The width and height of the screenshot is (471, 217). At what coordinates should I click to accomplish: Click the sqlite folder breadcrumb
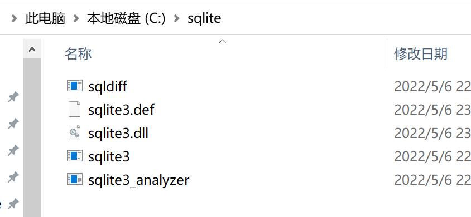click(204, 18)
